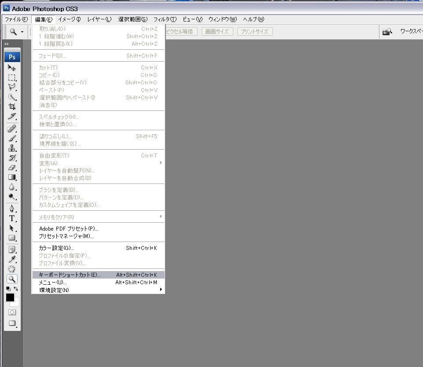Click the プリントサイズ button
The width and height of the screenshot is (423, 367).
tap(255, 32)
